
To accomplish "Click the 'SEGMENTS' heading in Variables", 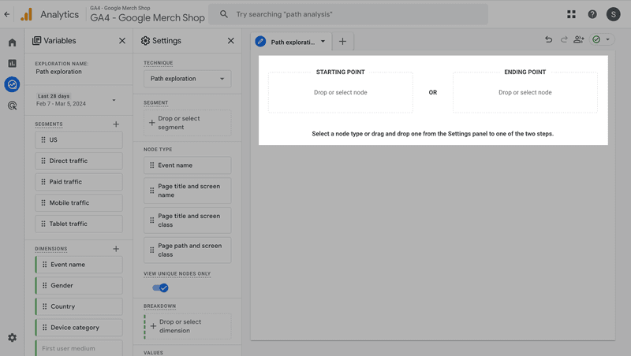I will click(x=49, y=124).
